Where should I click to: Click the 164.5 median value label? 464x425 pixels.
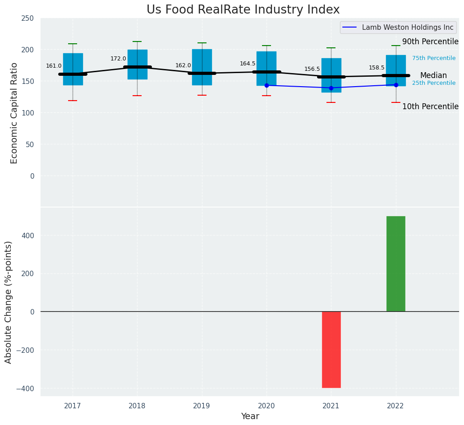click(x=248, y=63)
